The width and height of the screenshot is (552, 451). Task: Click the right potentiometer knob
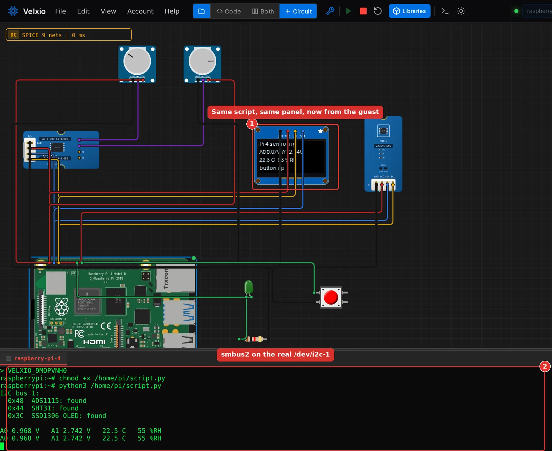click(x=202, y=61)
